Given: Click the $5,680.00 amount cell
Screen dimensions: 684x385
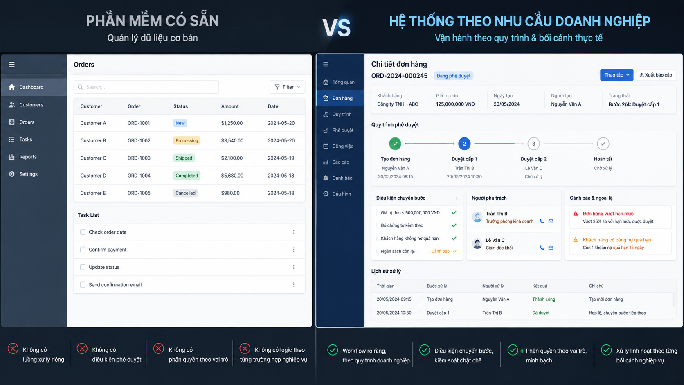Looking at the screenshot, I should pyautogui.click(x=232, y=176).
